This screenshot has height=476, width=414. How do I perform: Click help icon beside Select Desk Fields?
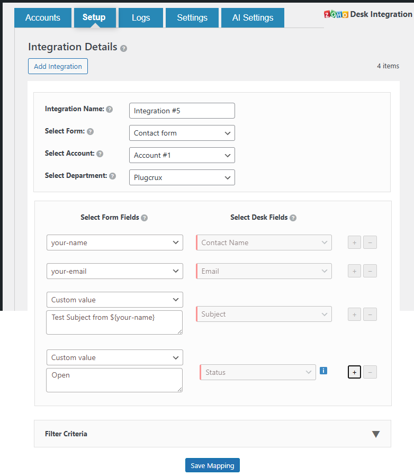pyautogui.click(x=293, y=218)
